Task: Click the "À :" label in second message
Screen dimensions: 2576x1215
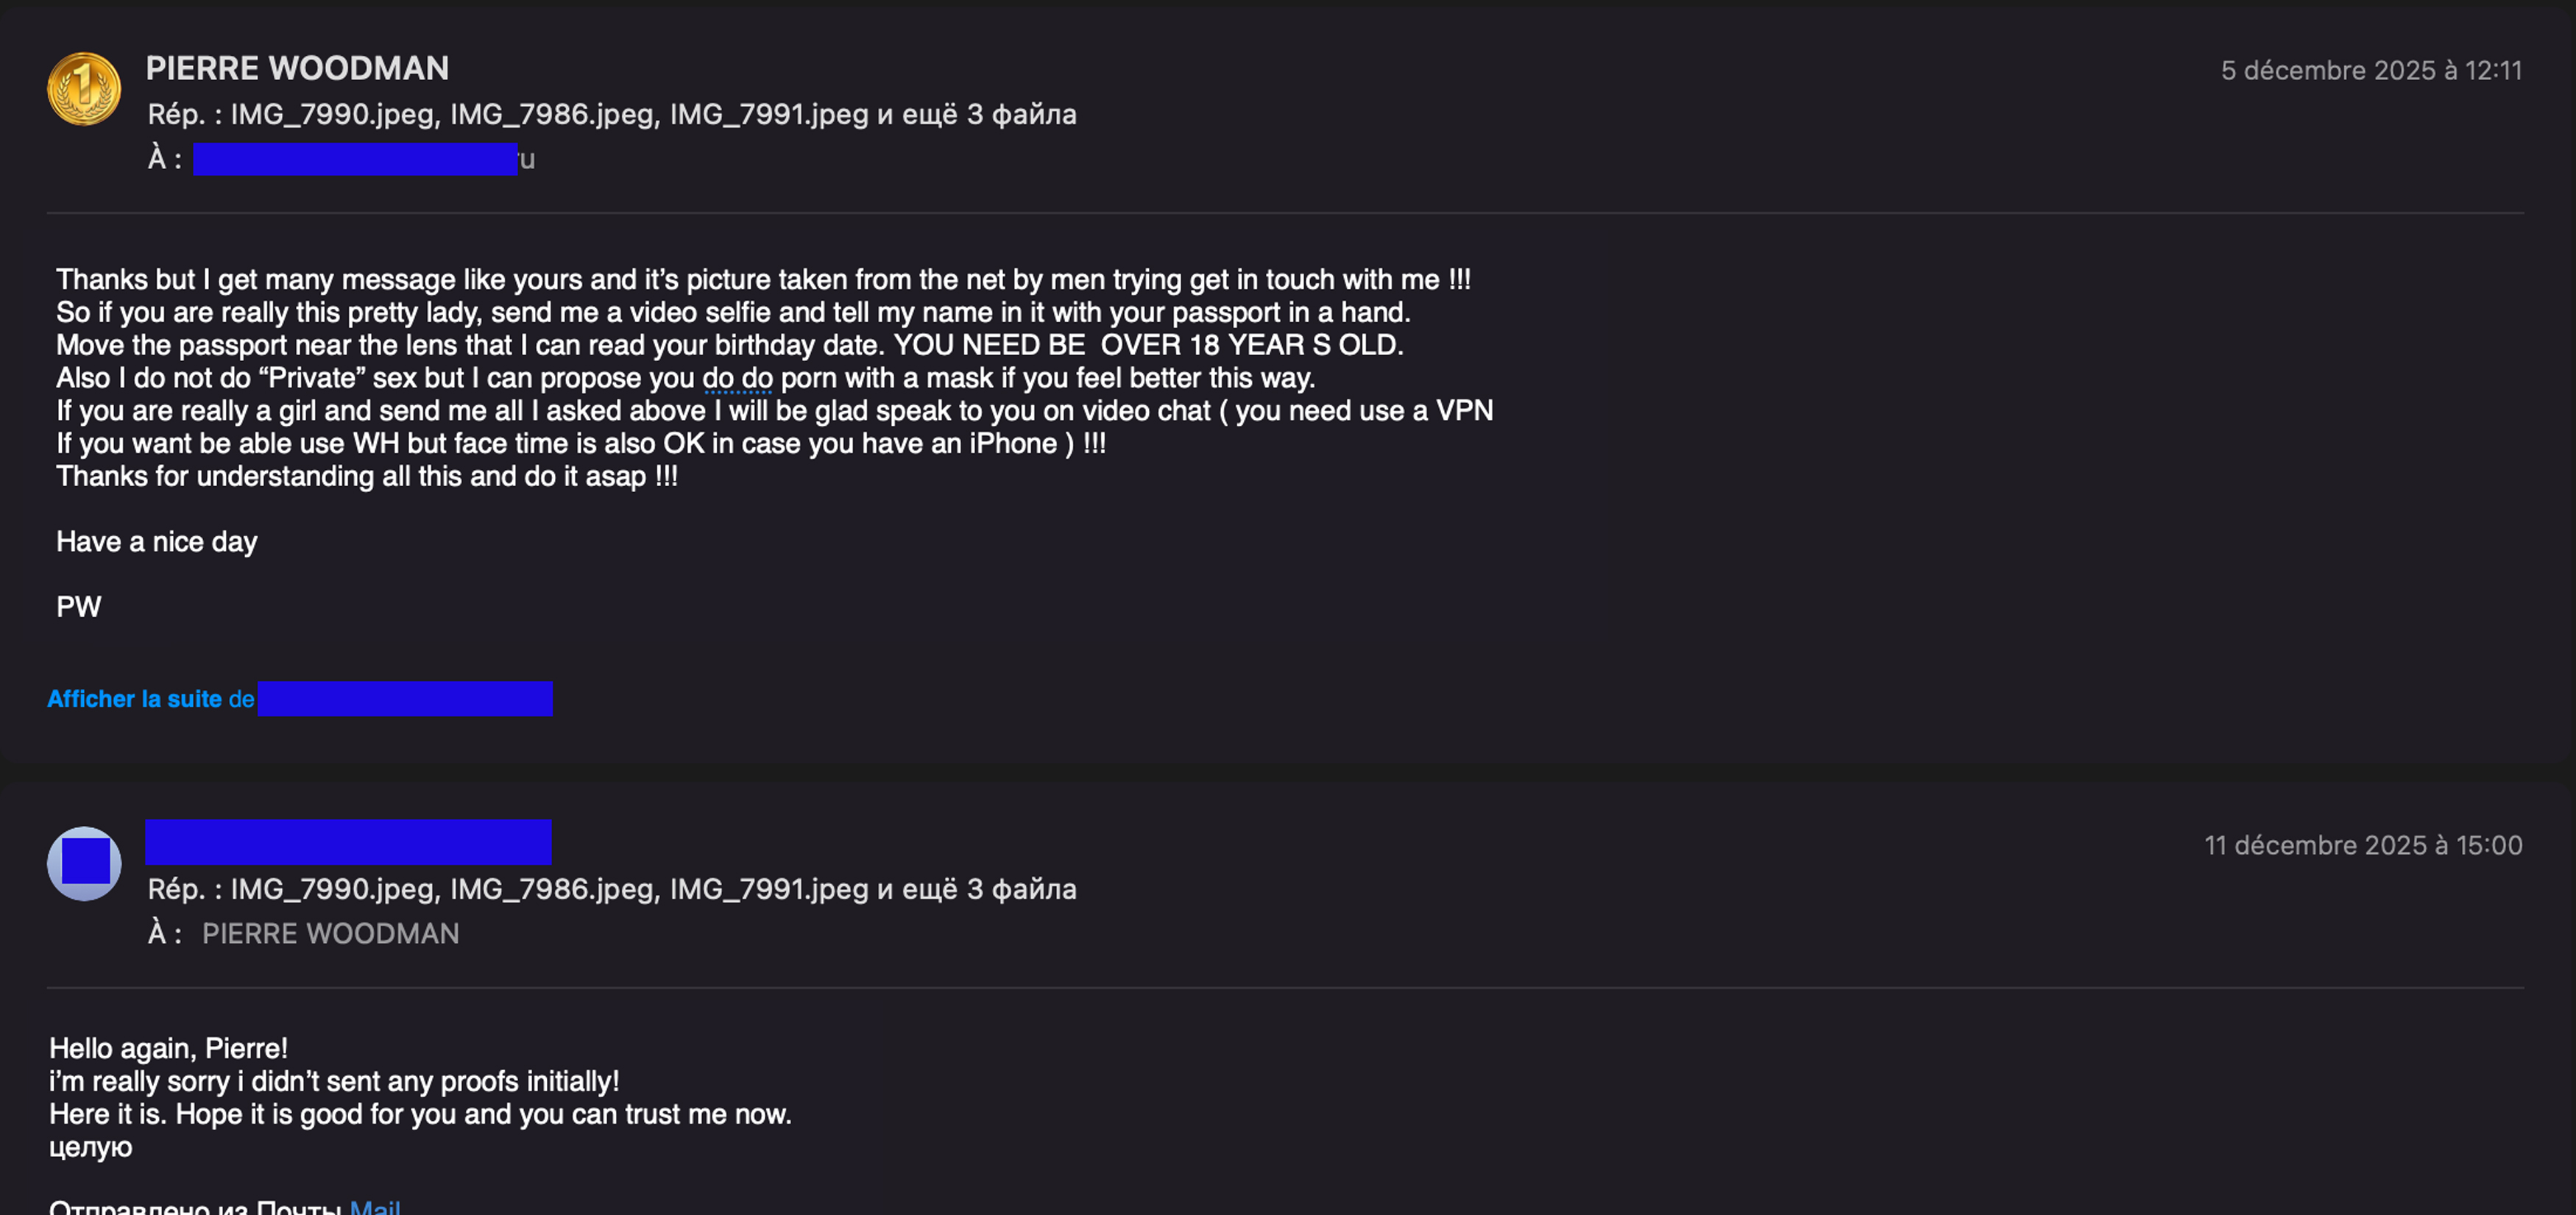Action: (x=164, y=933)
